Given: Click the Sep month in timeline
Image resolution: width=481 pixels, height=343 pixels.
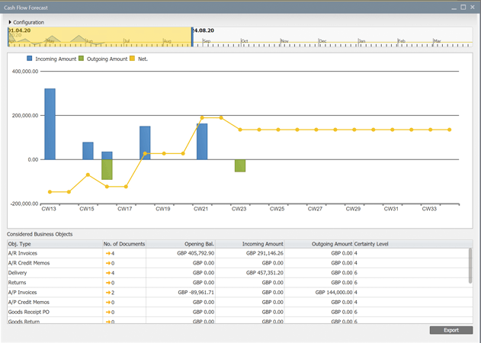Looking at the screenshot, I should (207, 41).
